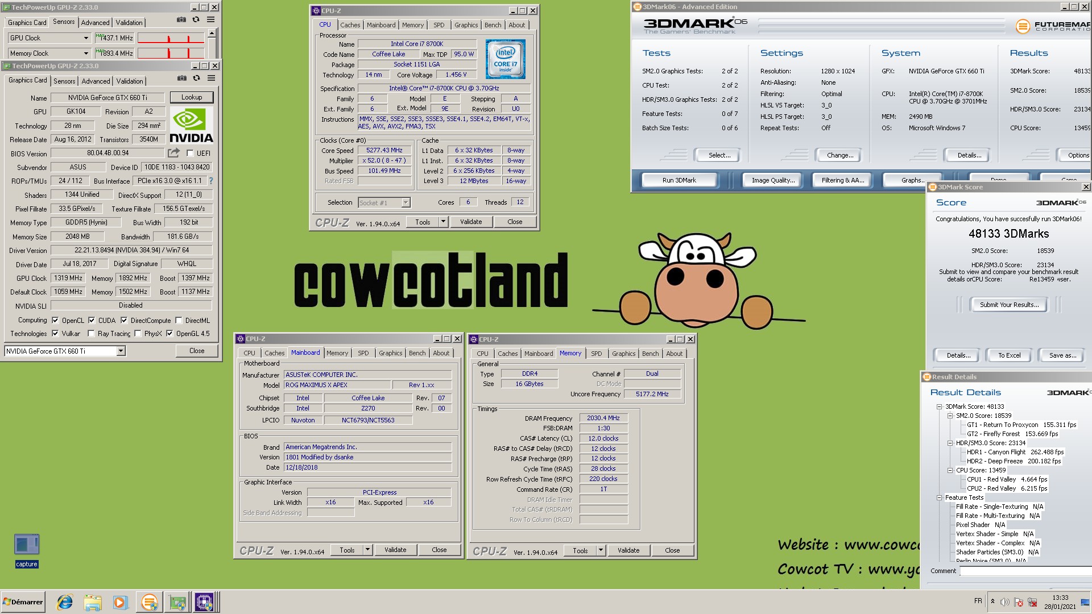This screenshot has height=614, width=1092.
Task: Click the scroll-up arrow in GPU-Z Sensors
Action: tap(212, 34)
